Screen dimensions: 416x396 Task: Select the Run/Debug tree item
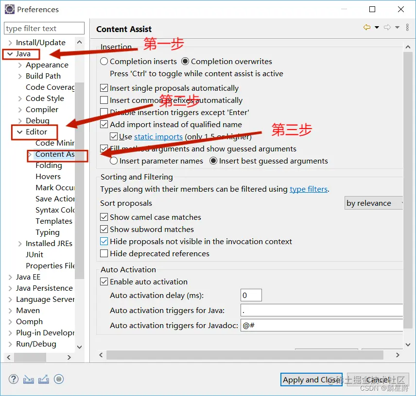36,344
